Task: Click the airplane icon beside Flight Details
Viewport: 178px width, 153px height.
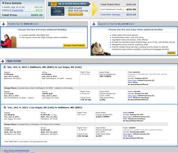Action: (3, 61)
